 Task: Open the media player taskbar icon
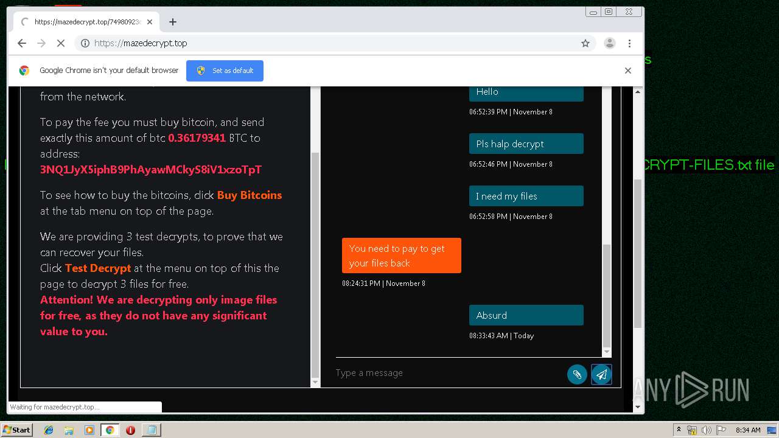[x=89, y=430]
